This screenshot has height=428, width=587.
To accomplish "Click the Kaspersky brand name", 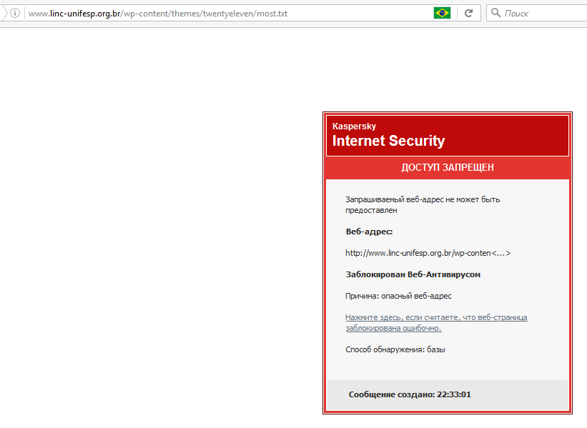I will tap(354, 126).
